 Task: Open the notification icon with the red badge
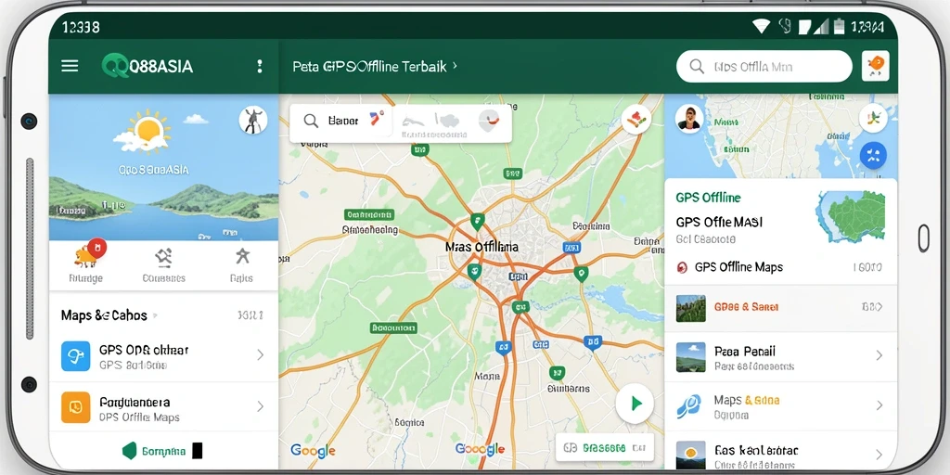88,254
